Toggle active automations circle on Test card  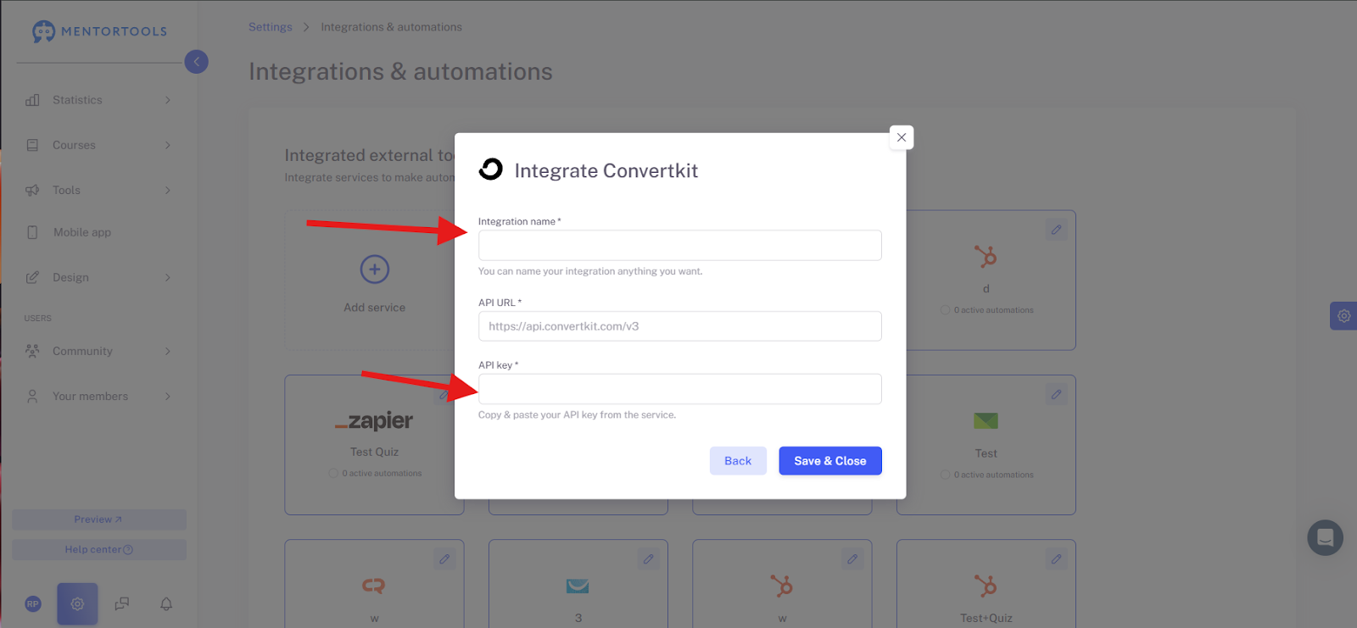pyautogui.click(x=945, y=475)
